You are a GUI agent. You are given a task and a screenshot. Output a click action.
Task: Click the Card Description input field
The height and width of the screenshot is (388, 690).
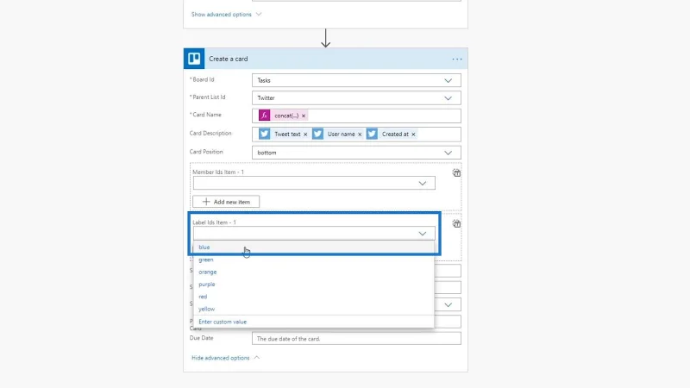(356, 135)
